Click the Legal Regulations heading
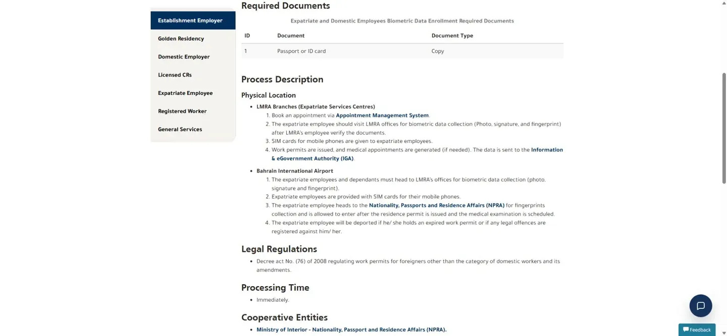 click(279, 249)
